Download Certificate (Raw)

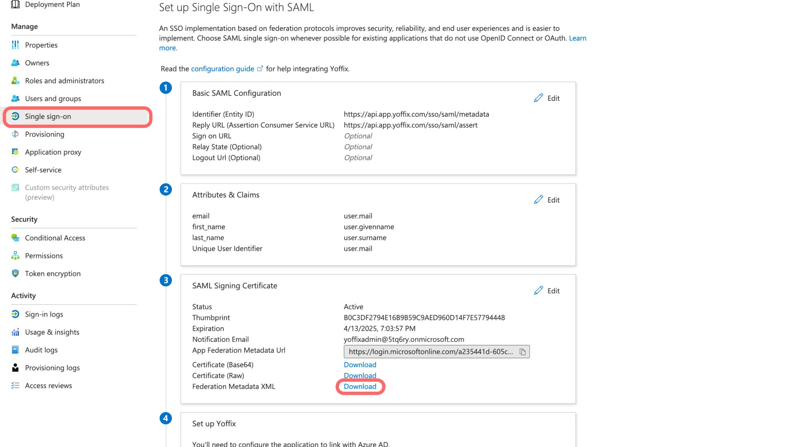click(x=360, y=375)
